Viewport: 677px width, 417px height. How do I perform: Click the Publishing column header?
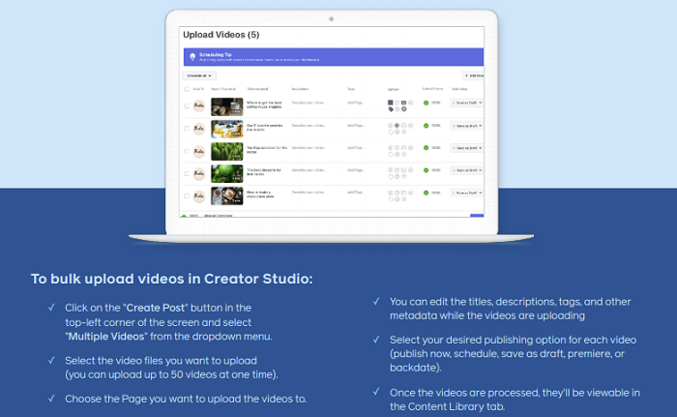(459, 89)
